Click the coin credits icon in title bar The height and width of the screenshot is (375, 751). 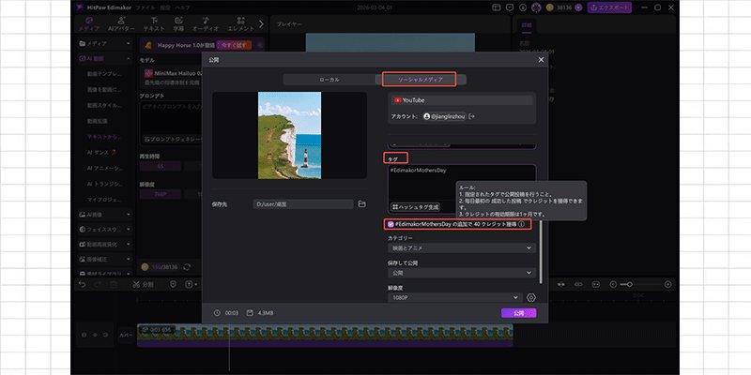[x=550, y=7]
